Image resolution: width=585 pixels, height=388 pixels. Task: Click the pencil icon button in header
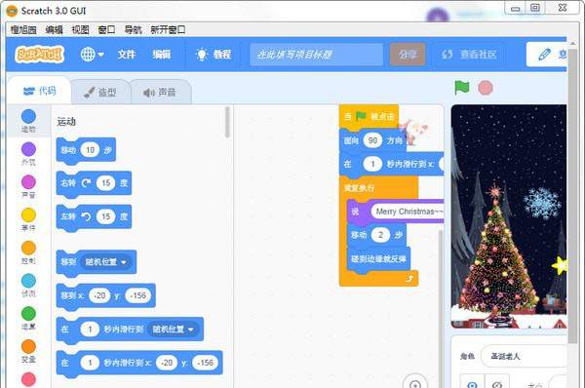[x=546, y=55]
